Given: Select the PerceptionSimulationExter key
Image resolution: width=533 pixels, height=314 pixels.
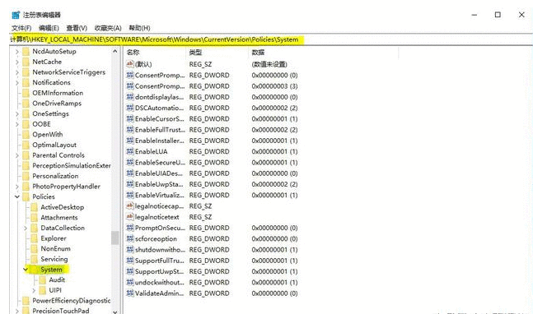Looking at the screenshot, I should (x=72, y=165).
